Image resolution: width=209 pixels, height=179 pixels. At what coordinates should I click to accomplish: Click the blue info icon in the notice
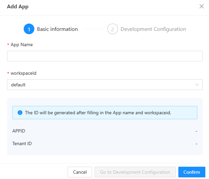point(20,113)
